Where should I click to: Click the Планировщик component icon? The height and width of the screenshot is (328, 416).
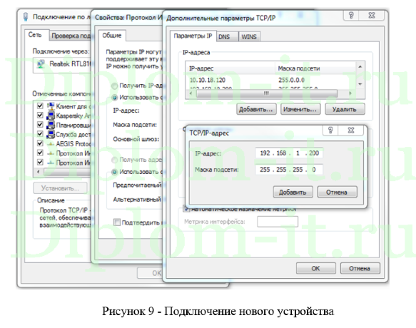[x=51, y=125]
